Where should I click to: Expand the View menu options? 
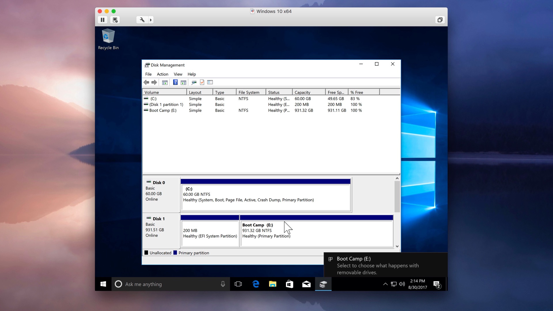(x=177, y=74)
